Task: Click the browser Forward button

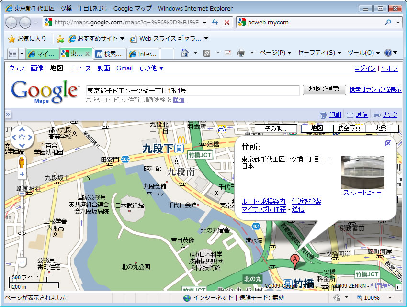Action: click(25, 23)
